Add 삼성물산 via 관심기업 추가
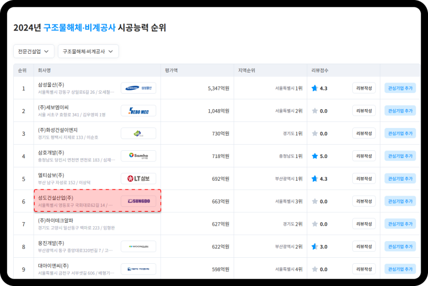 tap(400, 88)
